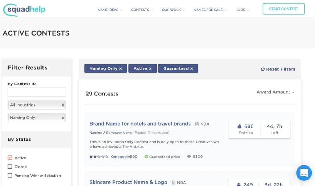315x186 pixels.
Task: Open the Award Amount sort dropdown
Action: [275, 92]
